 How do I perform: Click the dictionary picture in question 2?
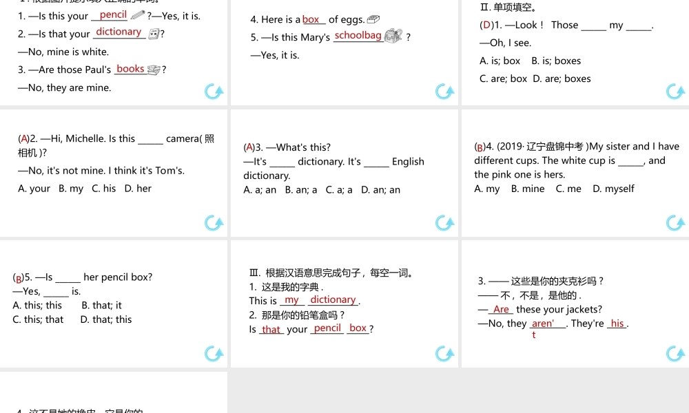tap(154, 34)
